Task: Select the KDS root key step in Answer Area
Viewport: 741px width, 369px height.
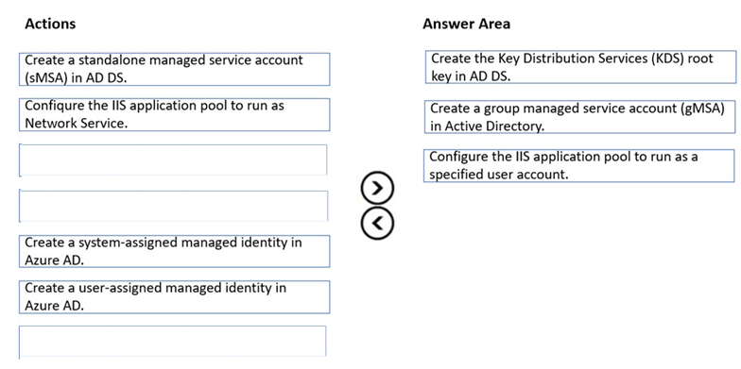Action: [x=580, y=67]
